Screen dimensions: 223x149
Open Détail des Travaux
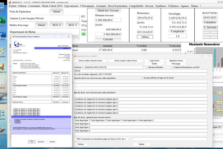[108, 10]
